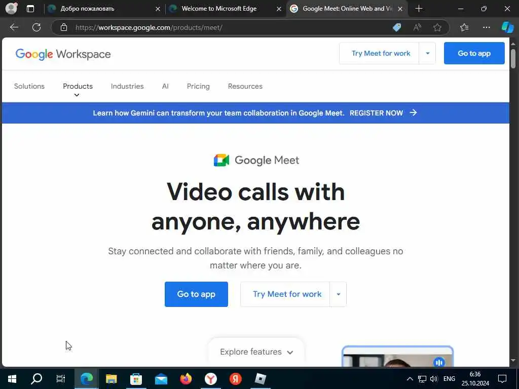Click the banner arrow after REGISTER NOW
Viewport: 519px width, 389px height.
click(413, 113)
